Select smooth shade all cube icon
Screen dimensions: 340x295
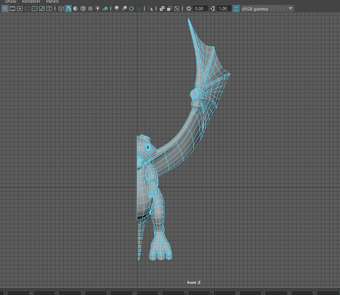point(68,9)
